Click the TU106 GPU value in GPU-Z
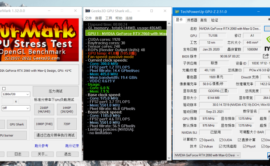This screenshot has width=270, height=166. [213, 35]
